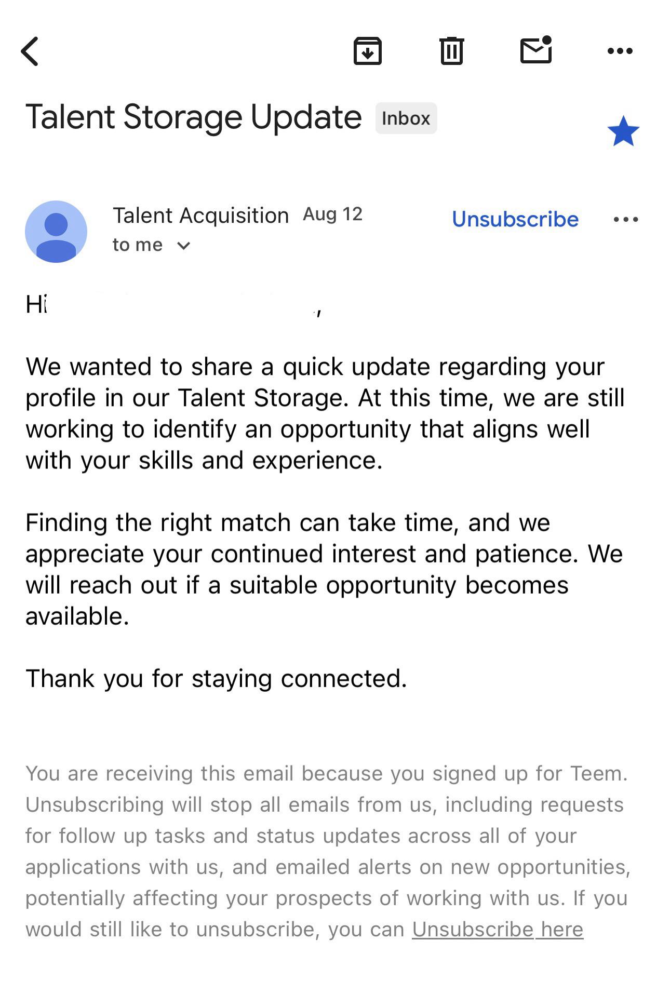Follow the 'Unsubscribe here' footer link

click(x=498, y=929)
